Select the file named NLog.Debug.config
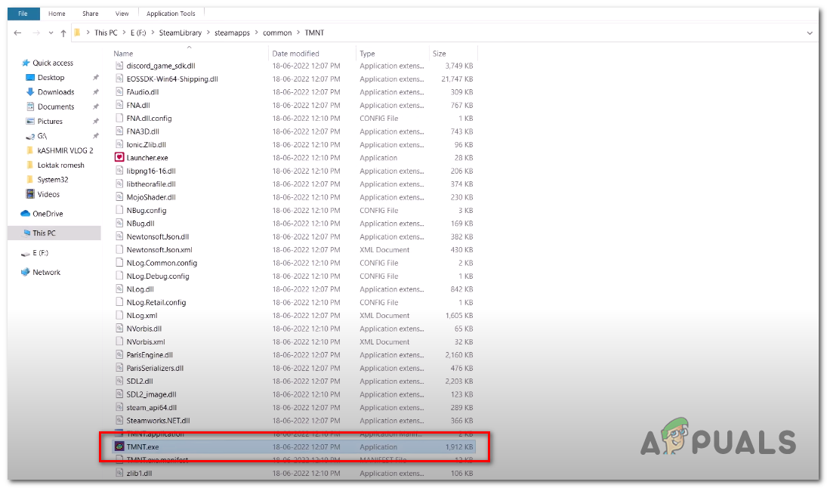Image resolution: width=827 pixels, height=488 pixels. pos(158,276)
